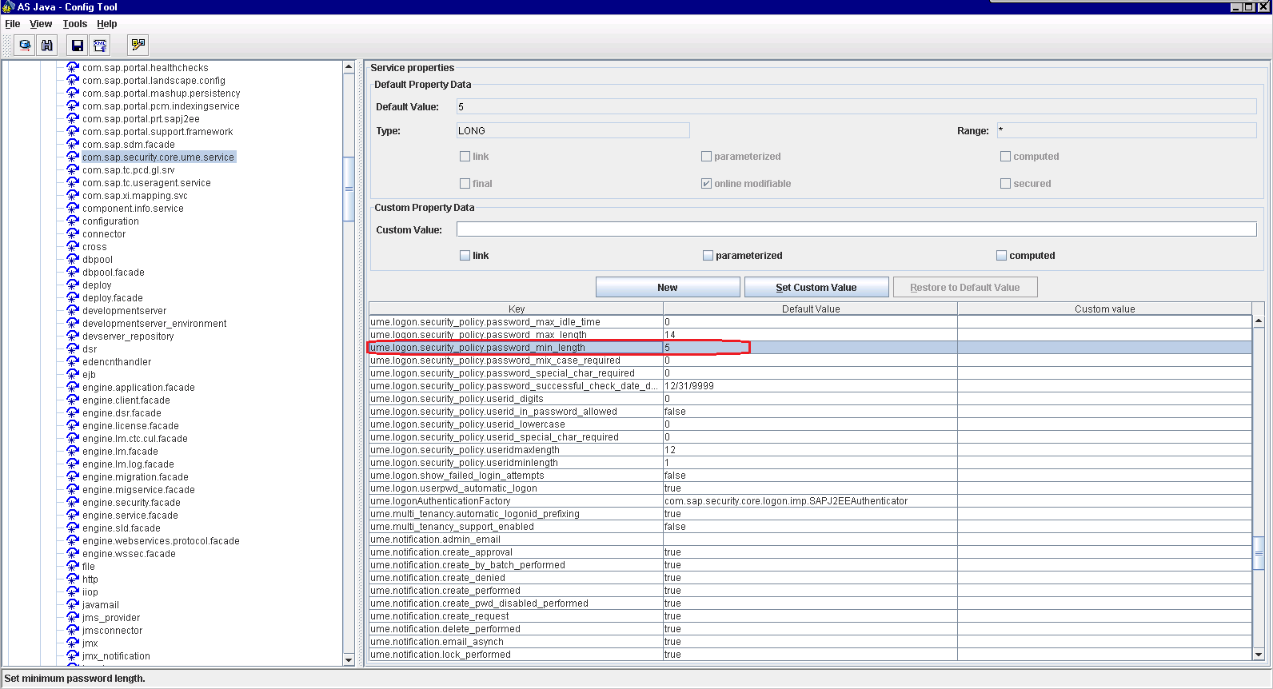The width and height of the screenshot is (1273, 689).
Task: Toggle the default property link checkbox
Action: [x=465, y=157]
